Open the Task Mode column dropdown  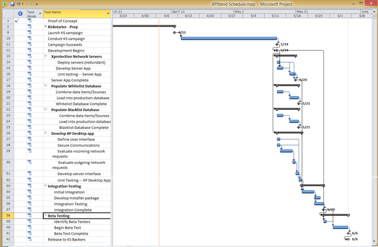[40, 13]
